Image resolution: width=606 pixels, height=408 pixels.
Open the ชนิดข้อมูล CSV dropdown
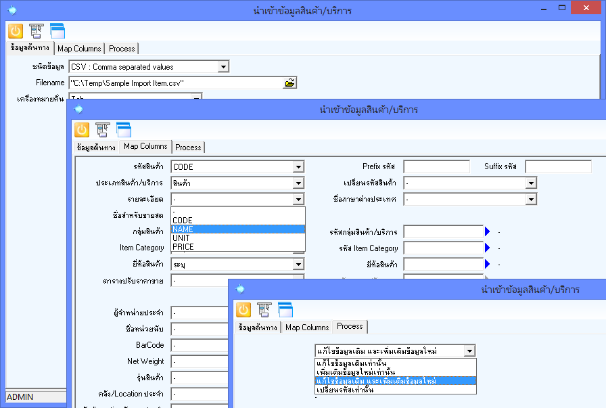pyautogui.click(x=223, y=66)
